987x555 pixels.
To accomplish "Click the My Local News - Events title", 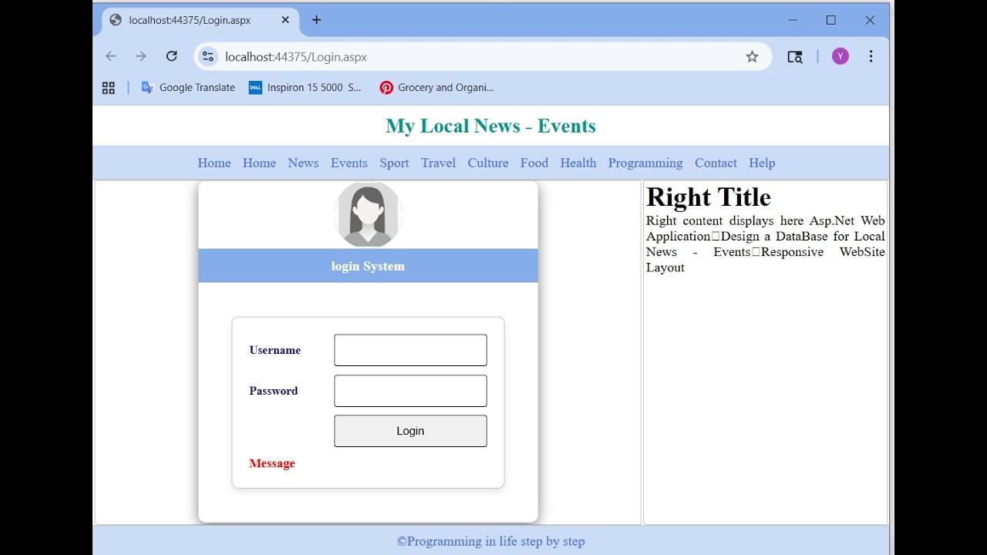I will [x=490, y=126].
